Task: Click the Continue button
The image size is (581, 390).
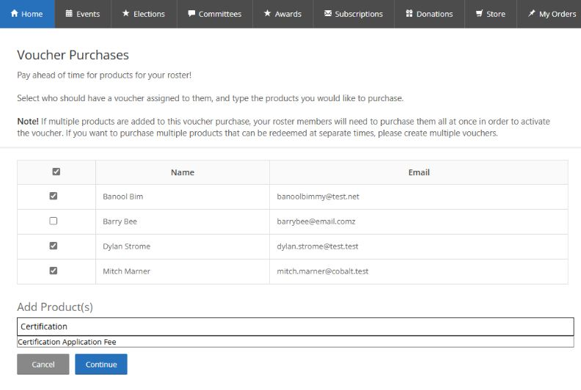Action: 101,364
